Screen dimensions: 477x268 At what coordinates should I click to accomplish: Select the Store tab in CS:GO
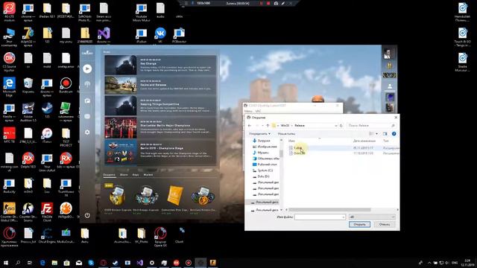[124, 175]
